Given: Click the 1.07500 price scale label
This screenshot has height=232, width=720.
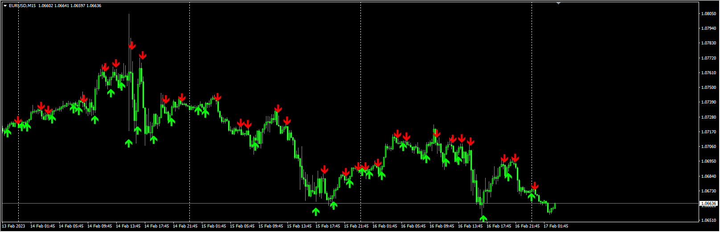Looking at the screenshot, I should (x=708, y=88).
